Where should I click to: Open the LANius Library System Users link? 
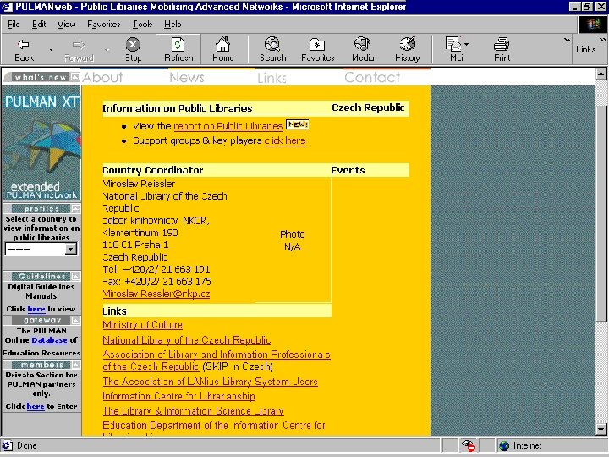coord(210,382)
